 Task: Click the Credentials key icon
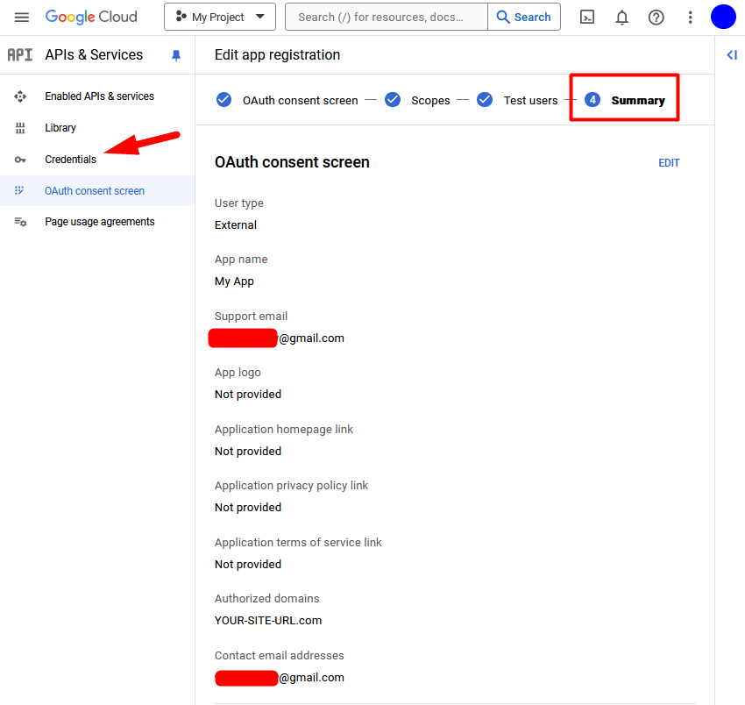tap(20, 160)
